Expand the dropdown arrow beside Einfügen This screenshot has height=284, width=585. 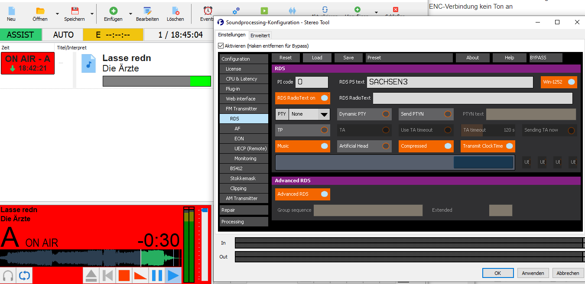[x=131, y=13]
